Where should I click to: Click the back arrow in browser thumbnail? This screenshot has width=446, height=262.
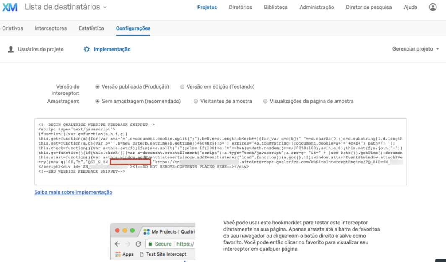click(x=117, y=244)
